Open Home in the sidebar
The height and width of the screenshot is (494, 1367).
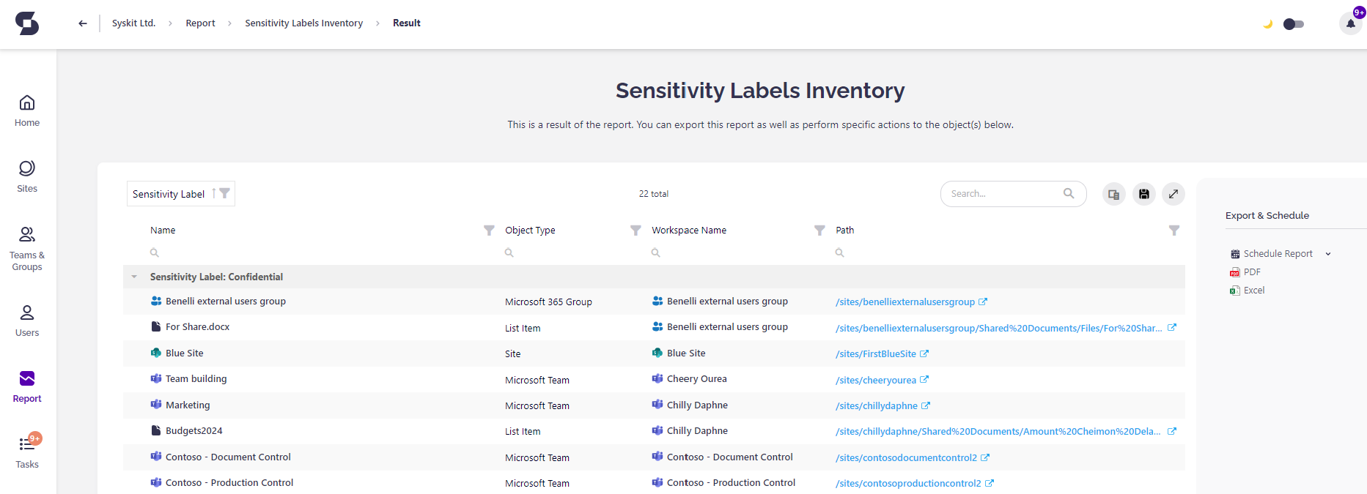27,111
